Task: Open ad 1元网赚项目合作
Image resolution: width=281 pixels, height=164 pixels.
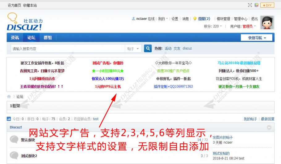Action: click(x=42, y=79)
